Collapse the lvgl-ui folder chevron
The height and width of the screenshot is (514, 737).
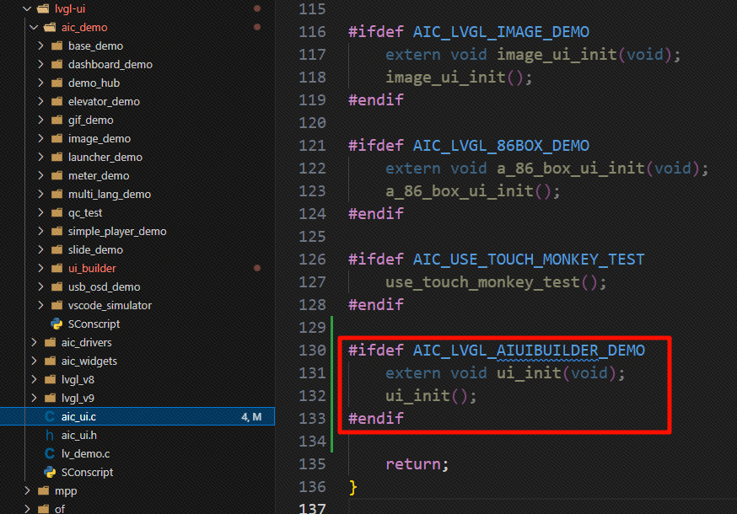[x=26, y=8]
